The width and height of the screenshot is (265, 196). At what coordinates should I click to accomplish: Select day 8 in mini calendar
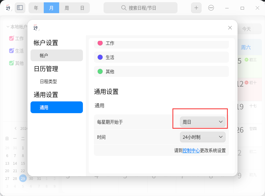pyautogui.click(x=23, y=156)
